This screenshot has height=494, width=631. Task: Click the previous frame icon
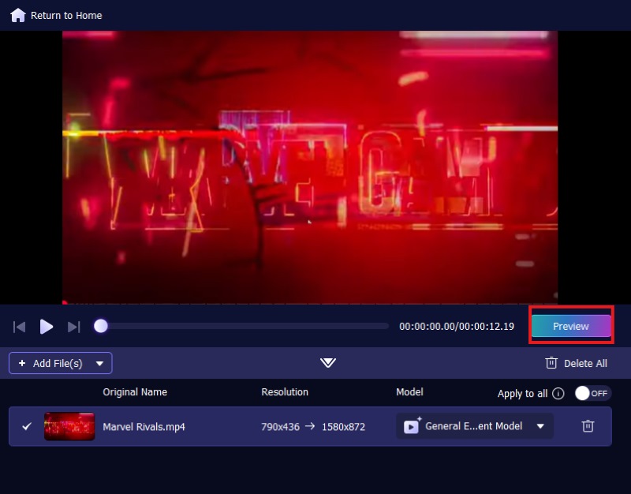[19, 326]
